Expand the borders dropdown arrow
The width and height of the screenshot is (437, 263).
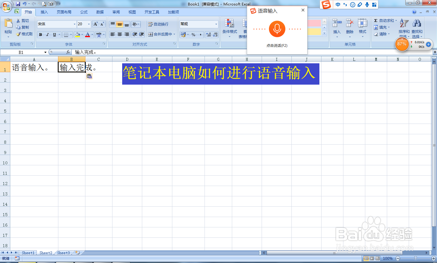coord(71,35)
